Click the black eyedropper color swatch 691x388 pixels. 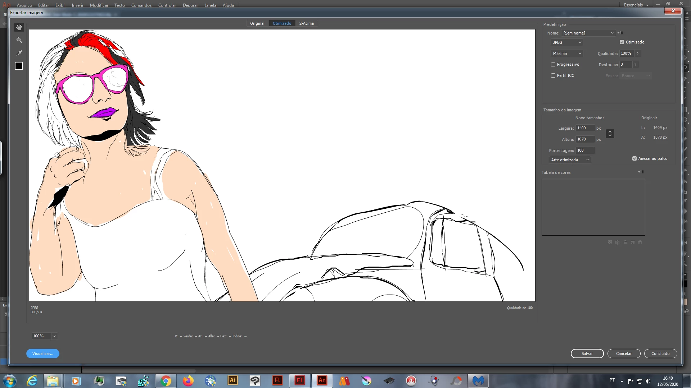[19, 66]
